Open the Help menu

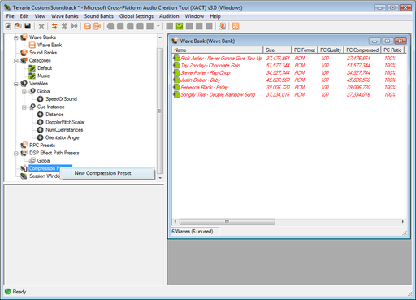[215, 16]
